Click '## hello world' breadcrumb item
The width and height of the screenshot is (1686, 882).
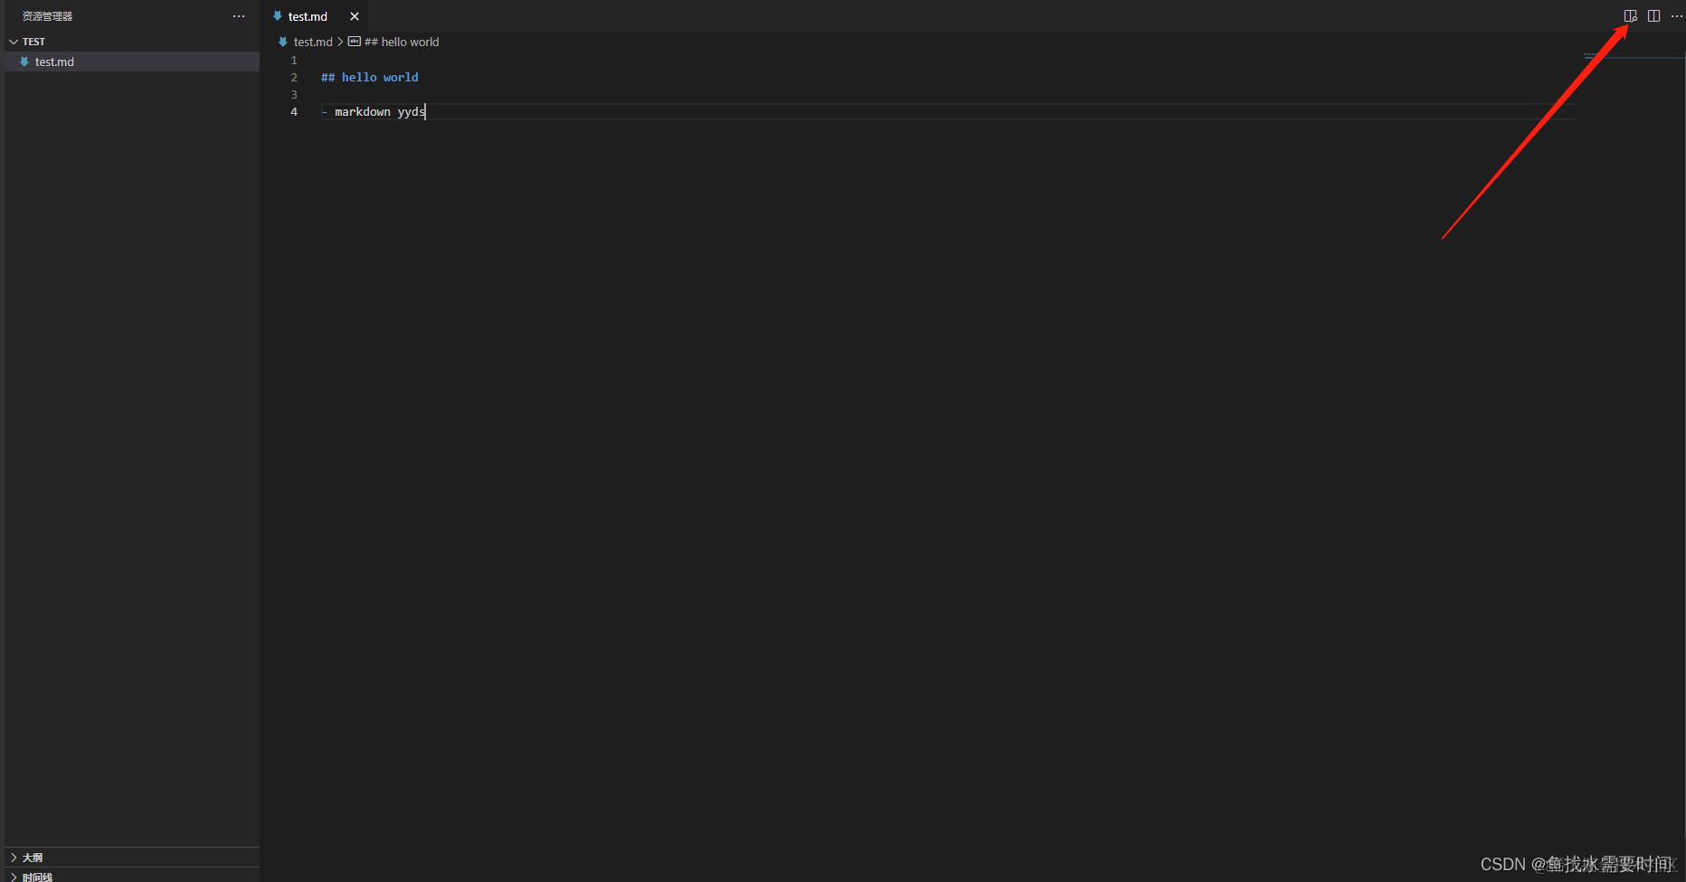coord(402,42)
